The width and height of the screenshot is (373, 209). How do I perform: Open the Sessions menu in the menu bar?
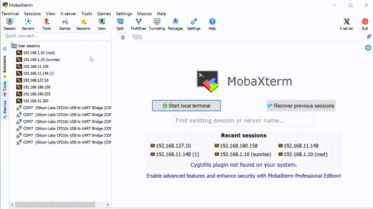coord(32,13)
